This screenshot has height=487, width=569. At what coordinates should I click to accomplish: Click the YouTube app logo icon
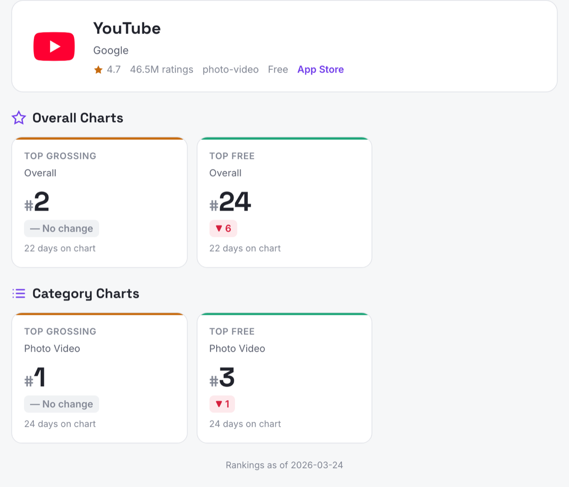click(54, 46)
